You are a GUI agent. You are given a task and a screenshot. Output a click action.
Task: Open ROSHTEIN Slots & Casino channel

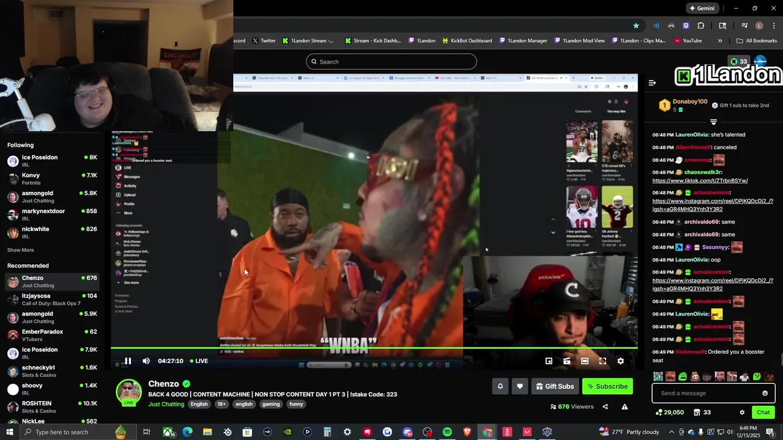coord(51,407)
